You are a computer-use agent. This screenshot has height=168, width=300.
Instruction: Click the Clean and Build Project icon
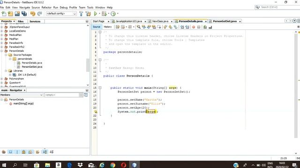tap(88, 14)
